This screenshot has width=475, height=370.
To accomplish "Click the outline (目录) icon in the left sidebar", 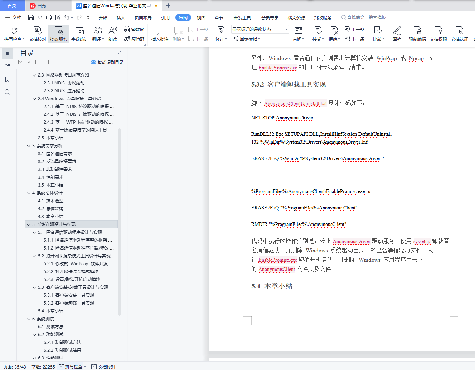I will [8, 54].
